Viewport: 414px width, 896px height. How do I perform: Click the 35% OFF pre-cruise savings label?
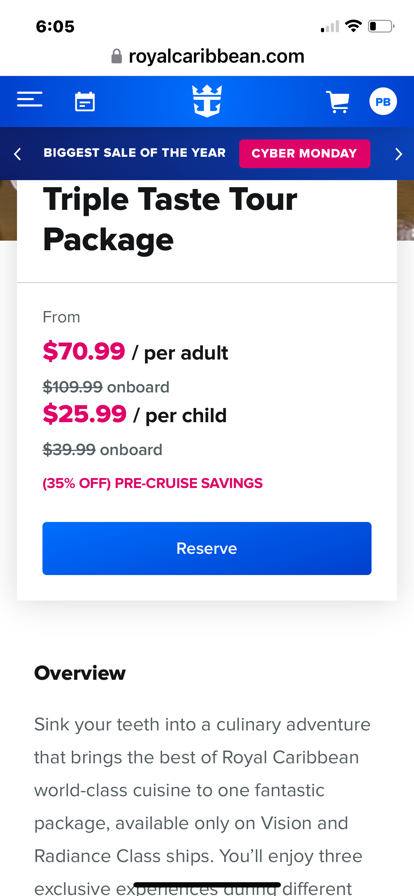click(152, 483)
